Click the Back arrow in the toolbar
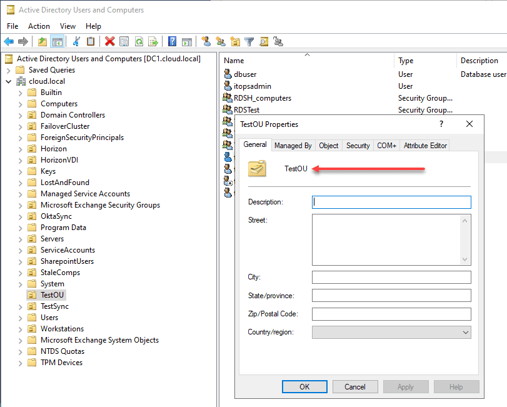507x407 pixels. tap(9, 41)
